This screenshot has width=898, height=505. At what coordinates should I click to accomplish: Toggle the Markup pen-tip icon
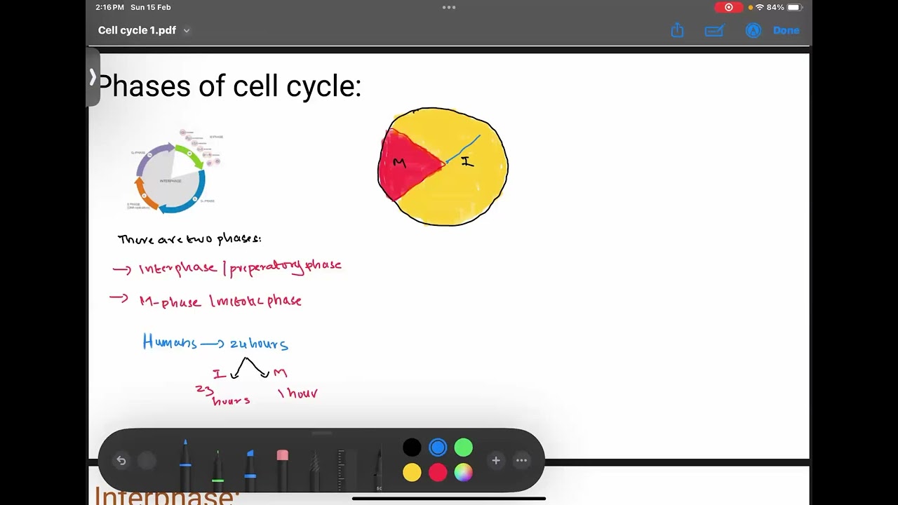pos(753,30)
